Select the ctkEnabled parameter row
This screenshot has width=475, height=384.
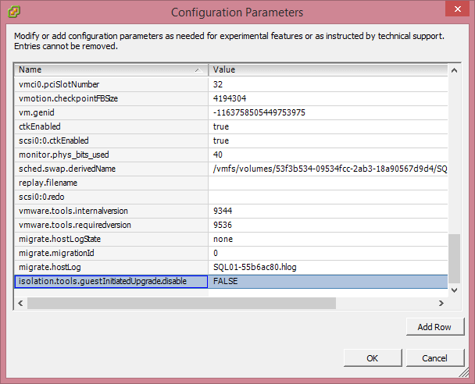point(110,126)
